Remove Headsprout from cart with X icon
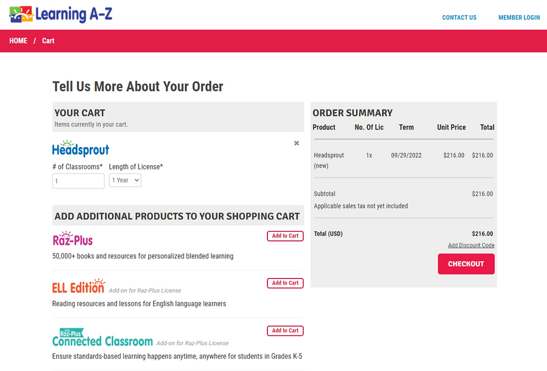The image size is (547, 371). click(x=296, y=143)
